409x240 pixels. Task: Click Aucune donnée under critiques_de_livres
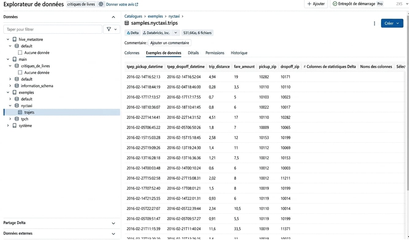coord(37,73)
